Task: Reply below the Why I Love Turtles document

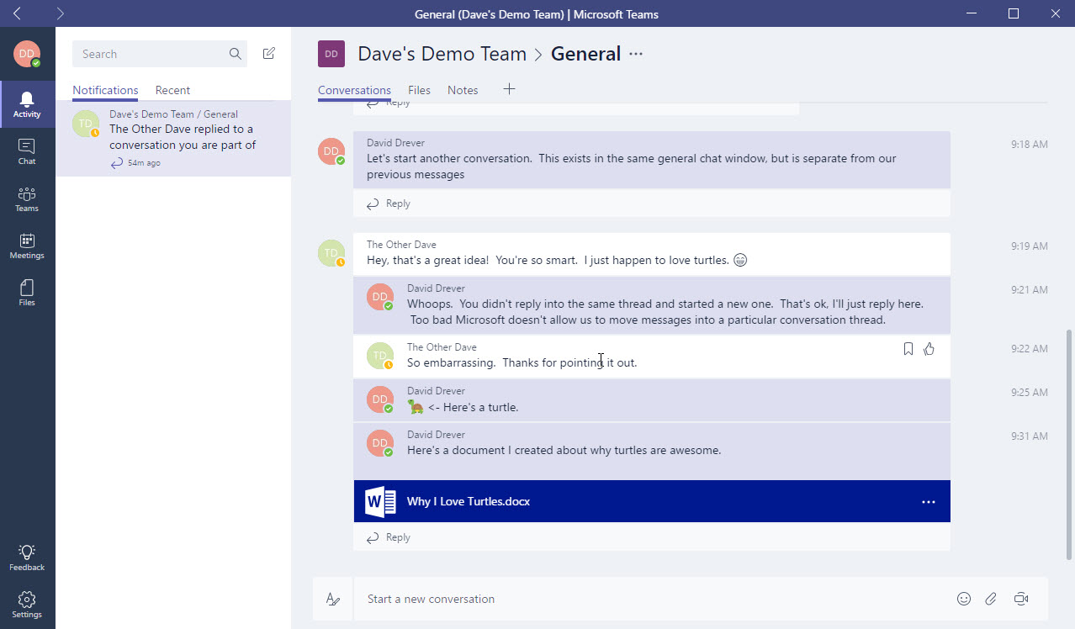Action: click(x=389, y=537)
